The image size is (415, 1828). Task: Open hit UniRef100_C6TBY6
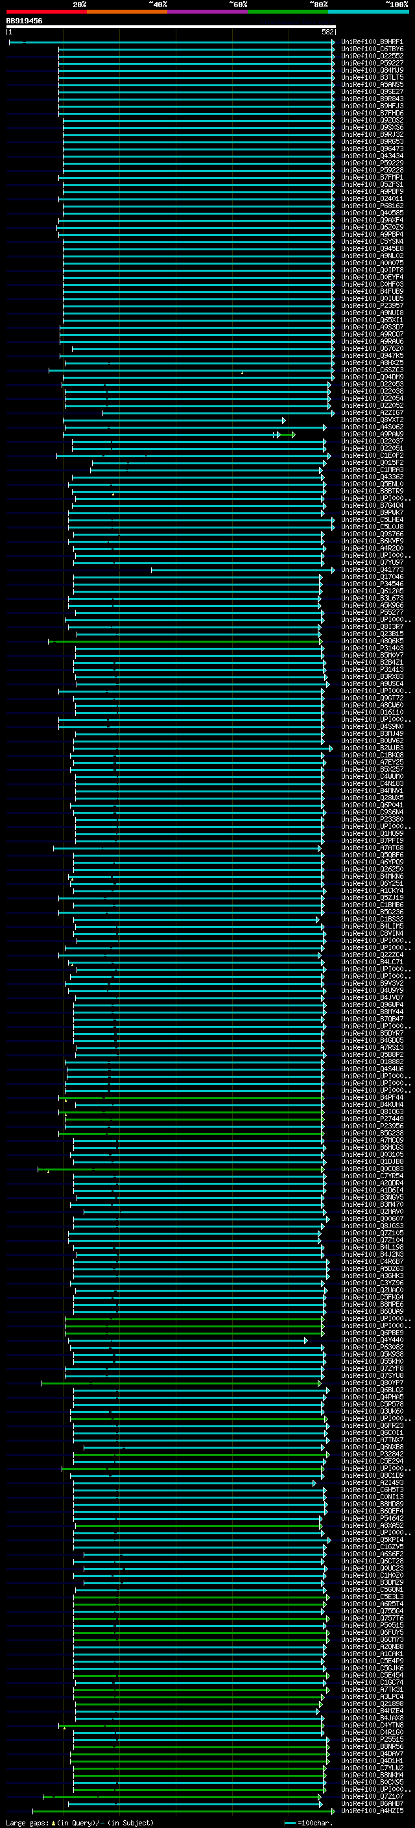[x=372, y=49]
